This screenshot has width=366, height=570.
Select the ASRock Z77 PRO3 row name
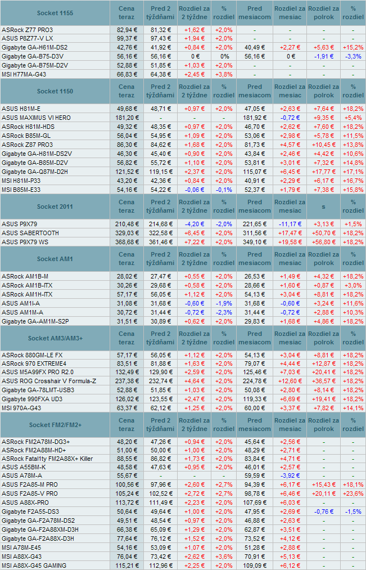point(27,30)
